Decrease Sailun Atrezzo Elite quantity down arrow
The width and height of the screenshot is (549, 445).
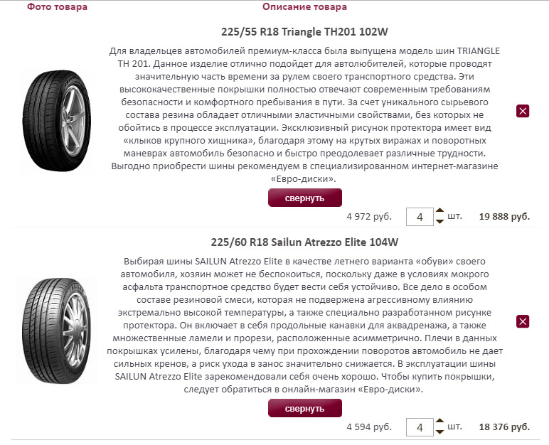click(x=439, y=431)
